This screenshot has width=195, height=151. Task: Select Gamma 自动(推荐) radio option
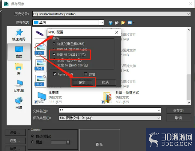(33, 136)
